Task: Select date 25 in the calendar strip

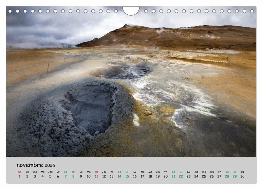Action: (x=204, y=176)
